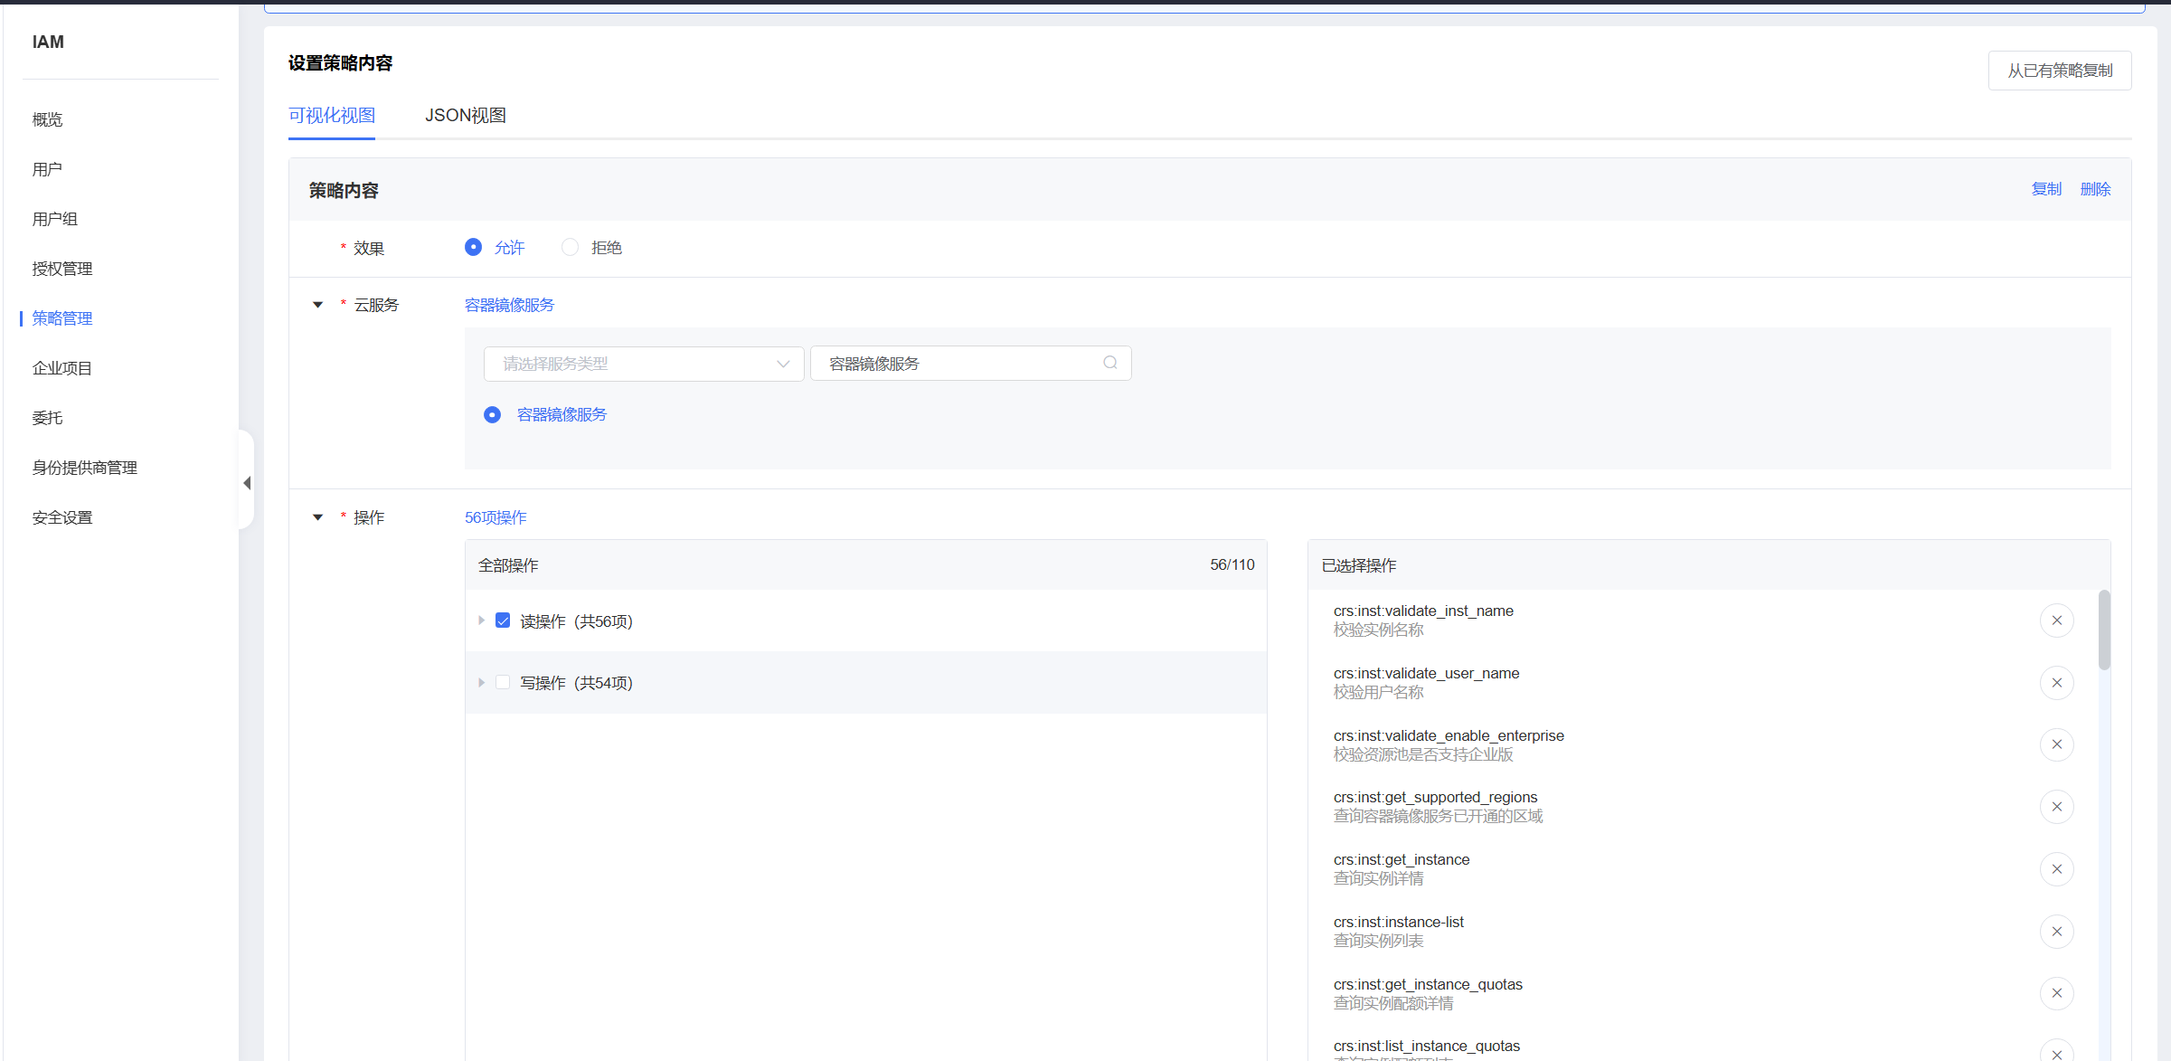Remove crs:inst:validate_user_name action
This screenshot has width=2171, height=1061.
2056,683
